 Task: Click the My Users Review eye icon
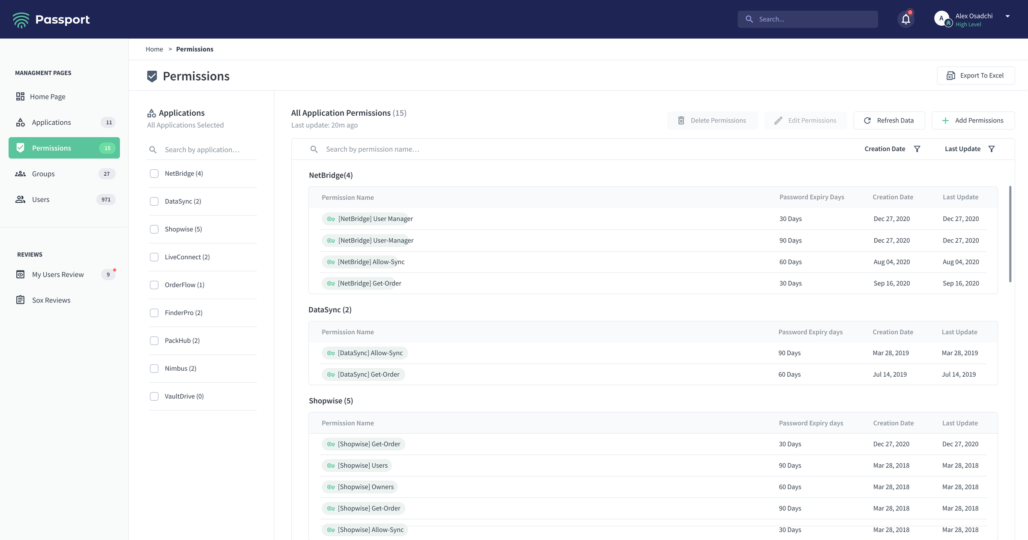click(20, 274)
